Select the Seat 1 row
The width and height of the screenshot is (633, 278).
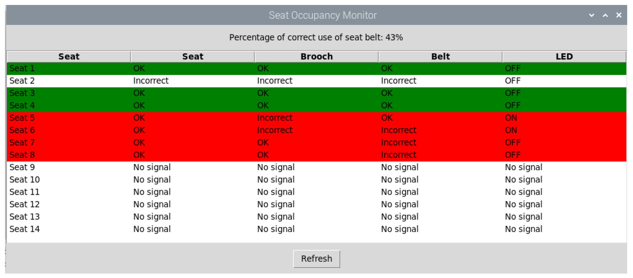pos(22,68)
